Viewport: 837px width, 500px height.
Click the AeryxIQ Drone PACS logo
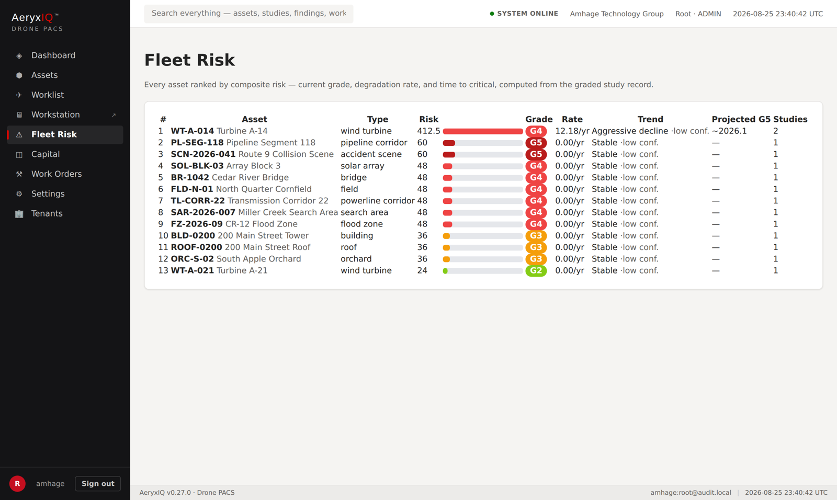click(x=37, y=22)
